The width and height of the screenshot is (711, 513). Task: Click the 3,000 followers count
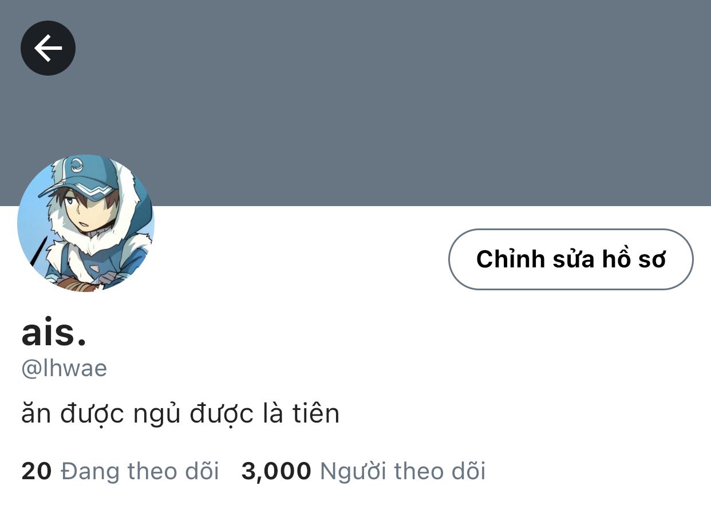tap(276, 471)
